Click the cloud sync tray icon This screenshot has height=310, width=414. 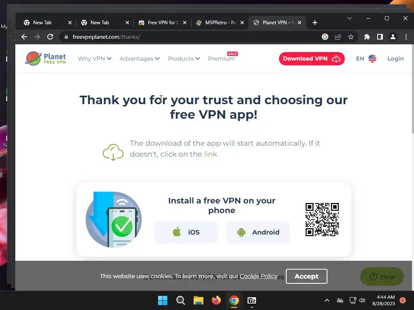coord(340,300)
